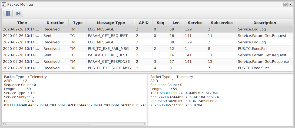Image resolution: width=295 pixels, height=128 pixels.
Task: Click the Len column header
Action: pos(176,23)
